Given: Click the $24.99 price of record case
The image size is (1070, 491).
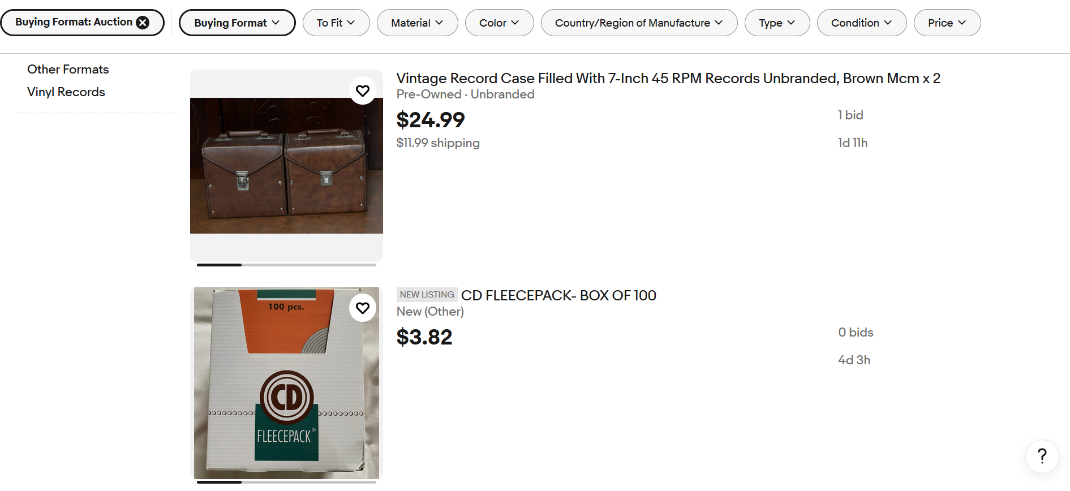Looking at the screenshot, I should coord(431,120).
